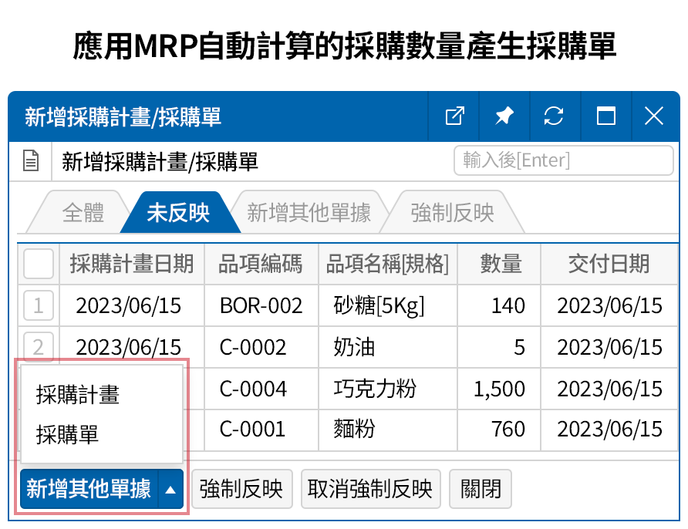Click the BOR-002 item code cell
688x529 pixels.
(260, 305)
